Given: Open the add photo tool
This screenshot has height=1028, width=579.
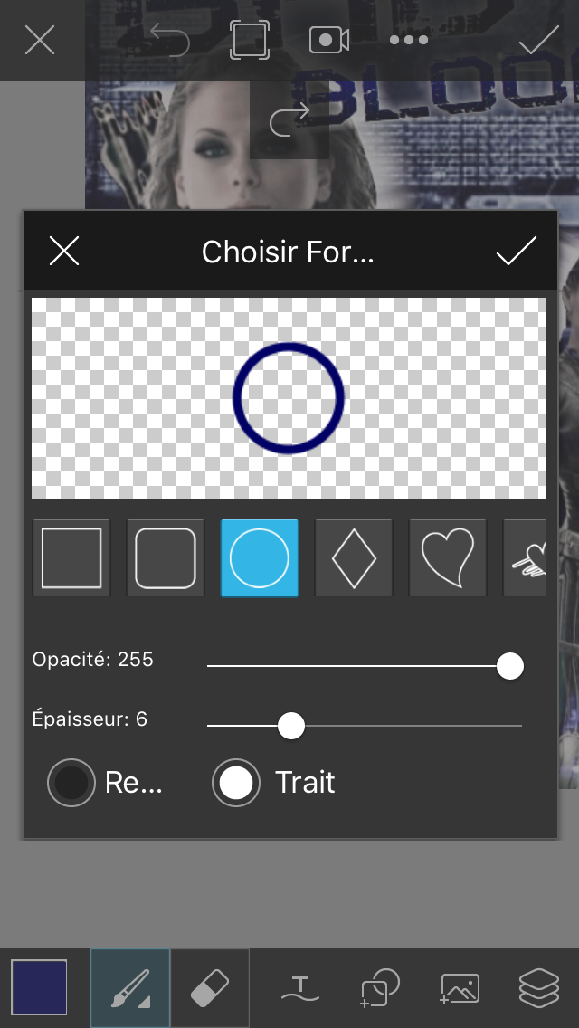Looking at the screenshot, I should click(x=460, y=988).
